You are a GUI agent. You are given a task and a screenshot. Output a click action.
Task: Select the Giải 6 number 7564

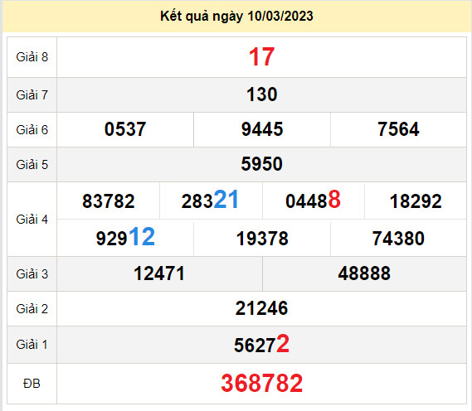398,129
